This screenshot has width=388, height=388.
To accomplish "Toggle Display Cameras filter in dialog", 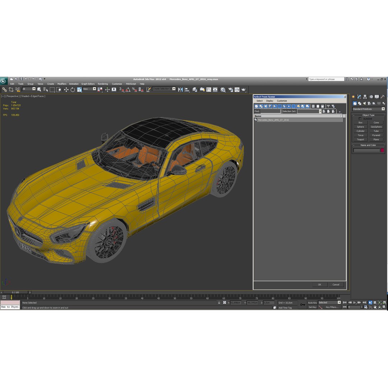I will [270, 106].
